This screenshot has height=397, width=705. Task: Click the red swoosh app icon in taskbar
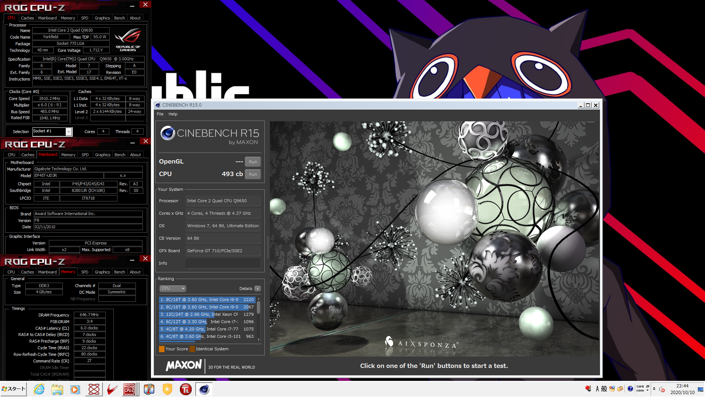pos(112,389)
